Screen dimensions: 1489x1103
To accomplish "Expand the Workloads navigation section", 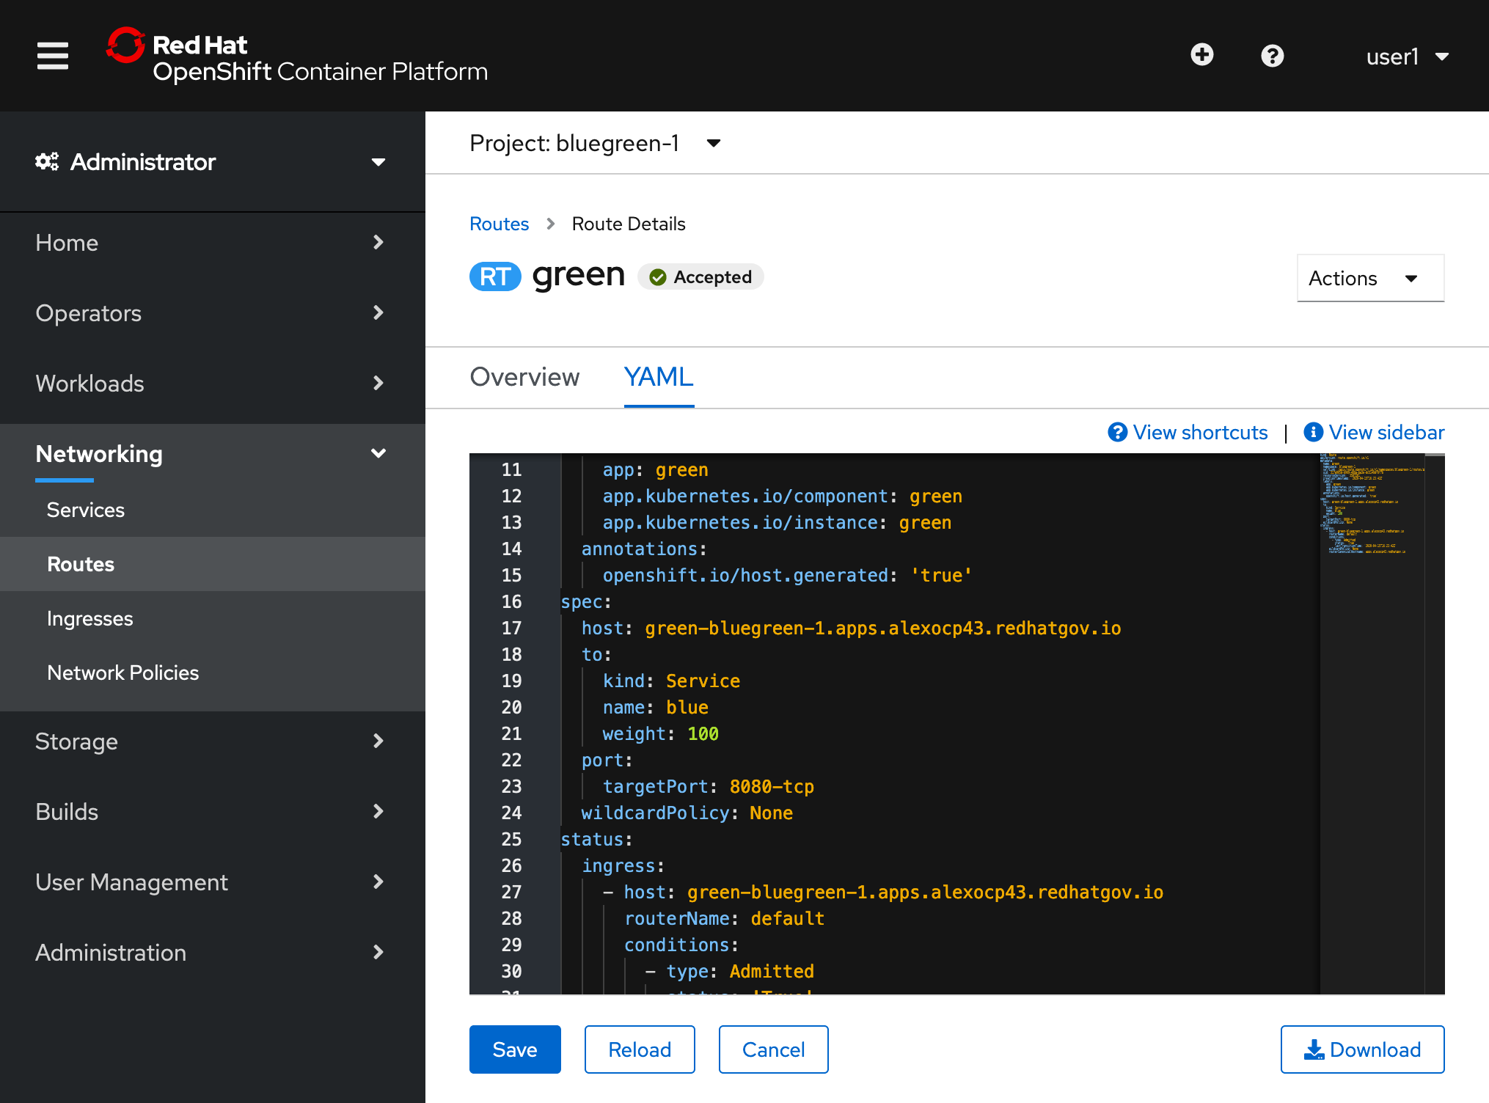I will click(213, 384).
